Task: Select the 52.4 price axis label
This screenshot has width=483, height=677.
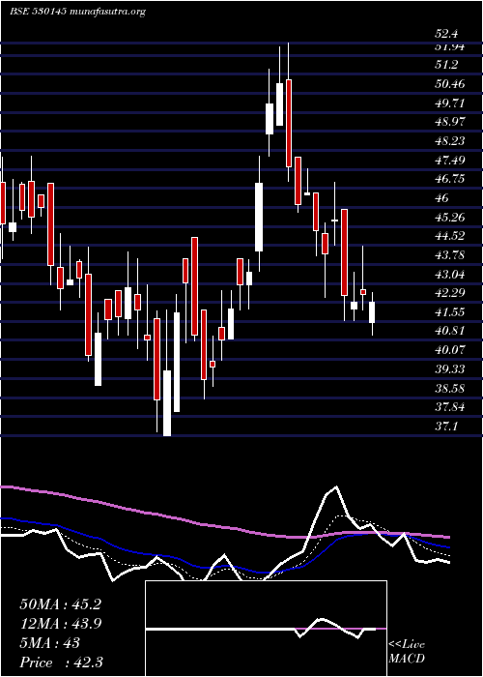Action: [446, 34]
